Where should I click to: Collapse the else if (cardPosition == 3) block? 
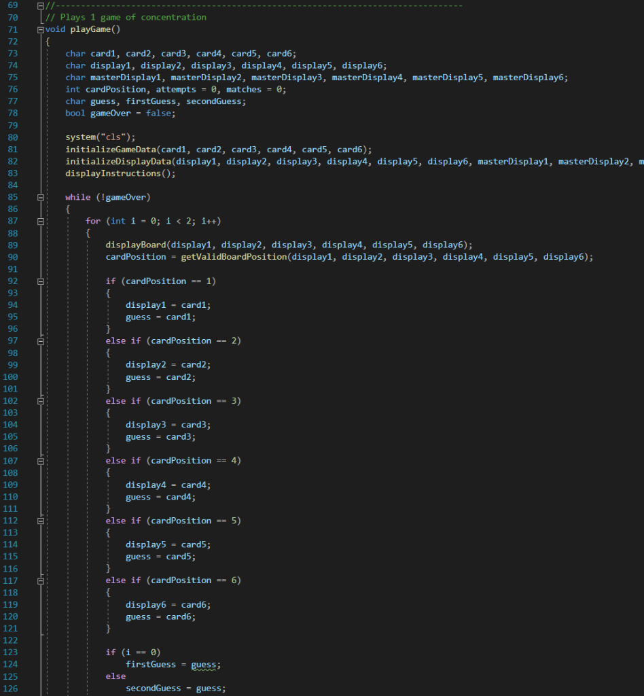(x=40, y=401)
